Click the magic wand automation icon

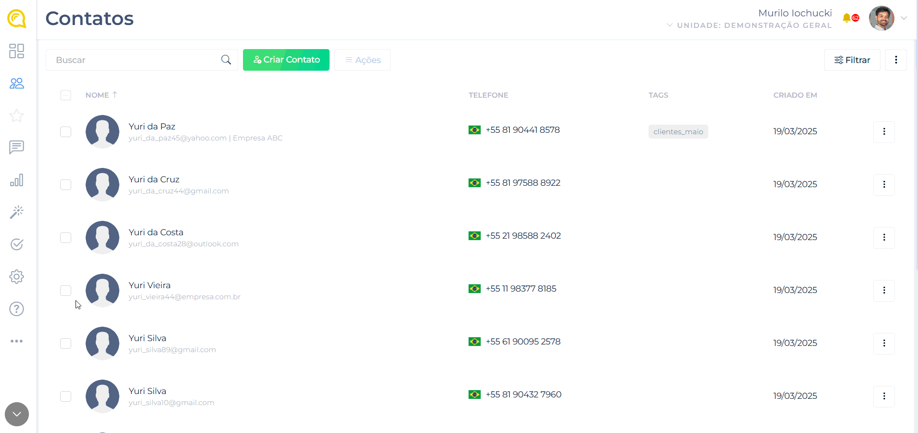coord(16,212)
